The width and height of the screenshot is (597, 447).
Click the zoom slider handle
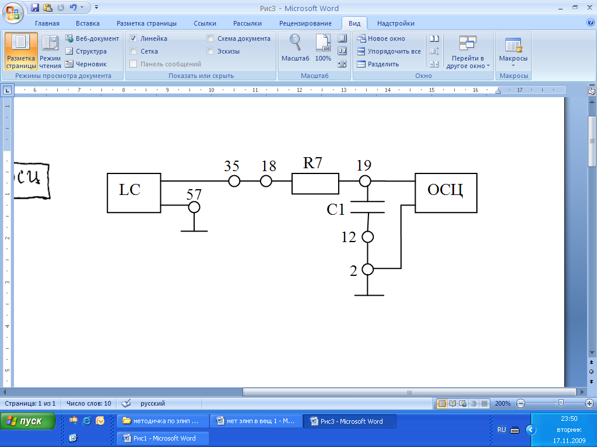(x=560, y=403)
